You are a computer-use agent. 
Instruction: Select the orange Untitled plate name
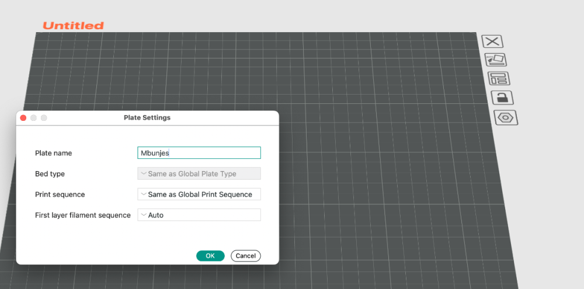[x=74, y=26]
